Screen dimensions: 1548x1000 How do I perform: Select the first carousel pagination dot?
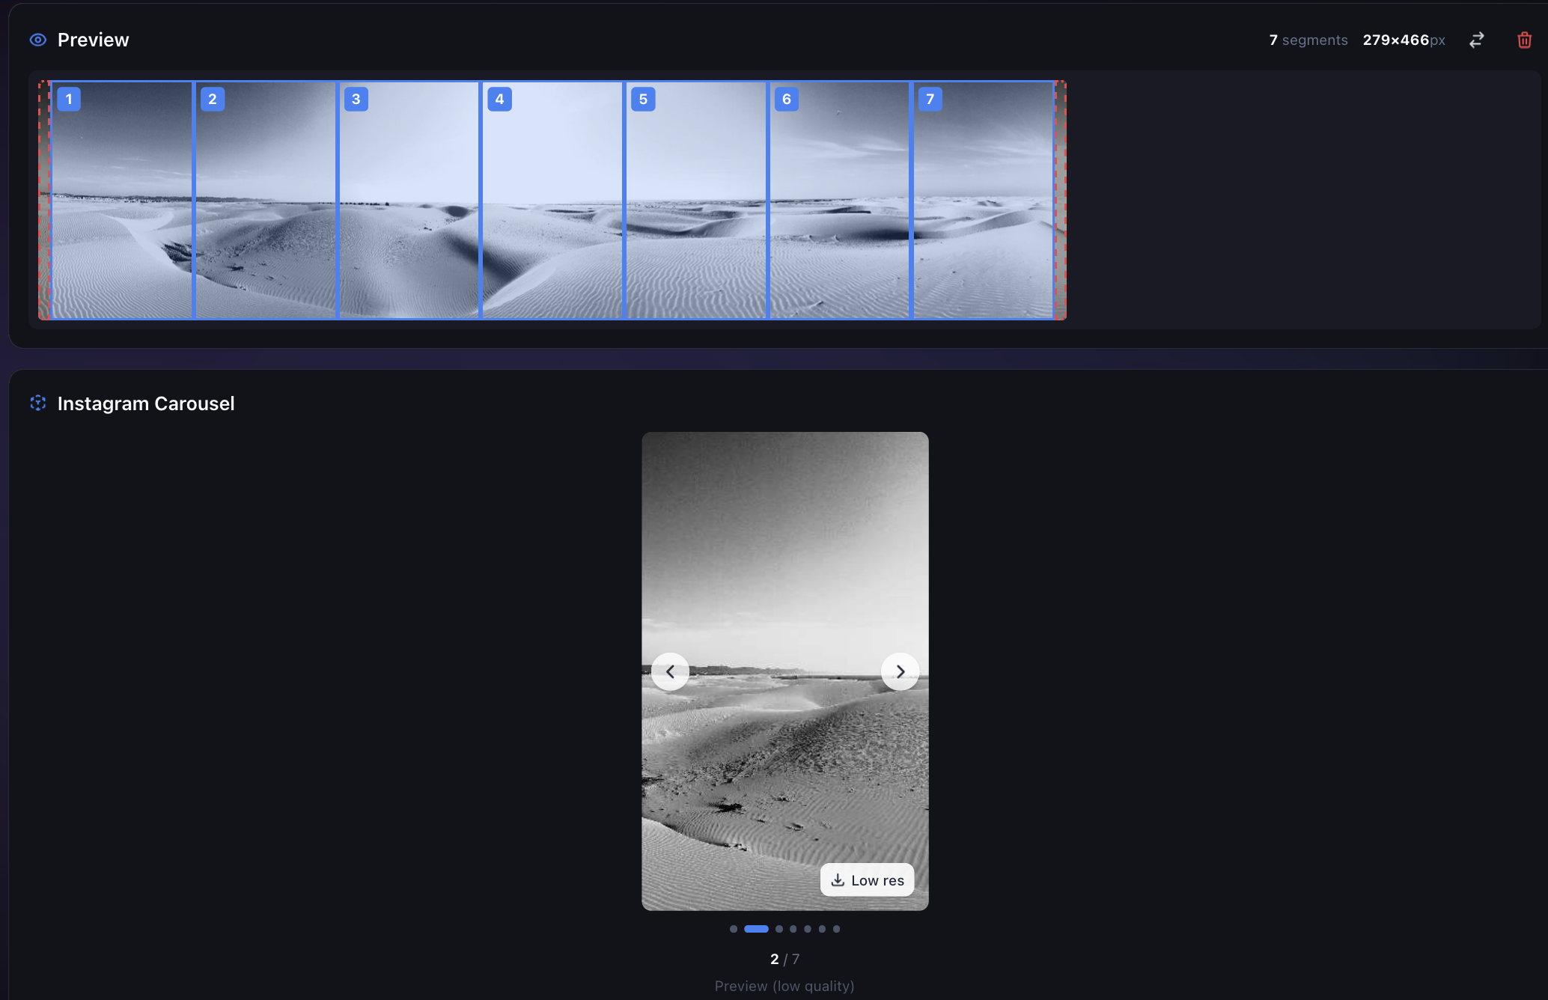(733, 928)
